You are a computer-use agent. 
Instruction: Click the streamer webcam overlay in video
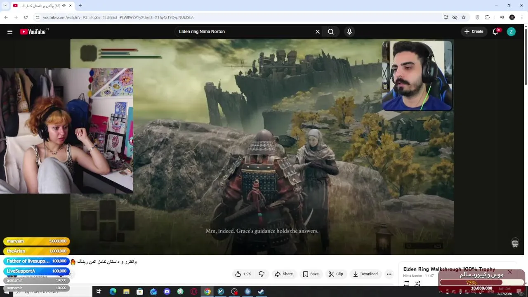click(x=417, y=75)
